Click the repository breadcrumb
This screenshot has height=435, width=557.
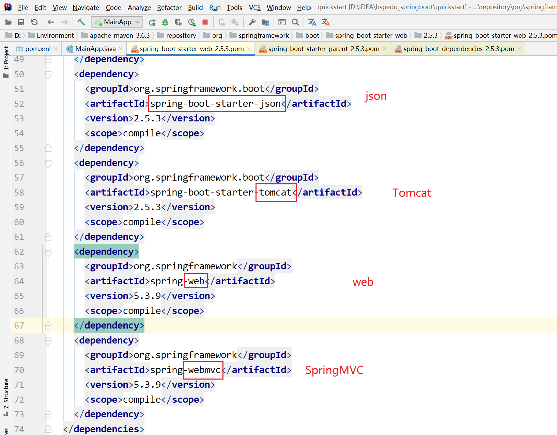click(177, 35)
